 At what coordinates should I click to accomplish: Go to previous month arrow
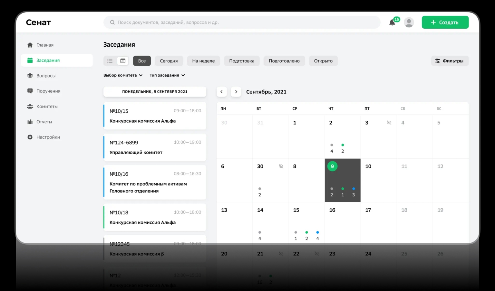tap(222, 92)
